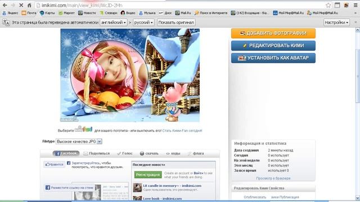Click the browser window panel icon
Image resolution: width=360 pixels, height=202 pixels.
coord(337,5)
